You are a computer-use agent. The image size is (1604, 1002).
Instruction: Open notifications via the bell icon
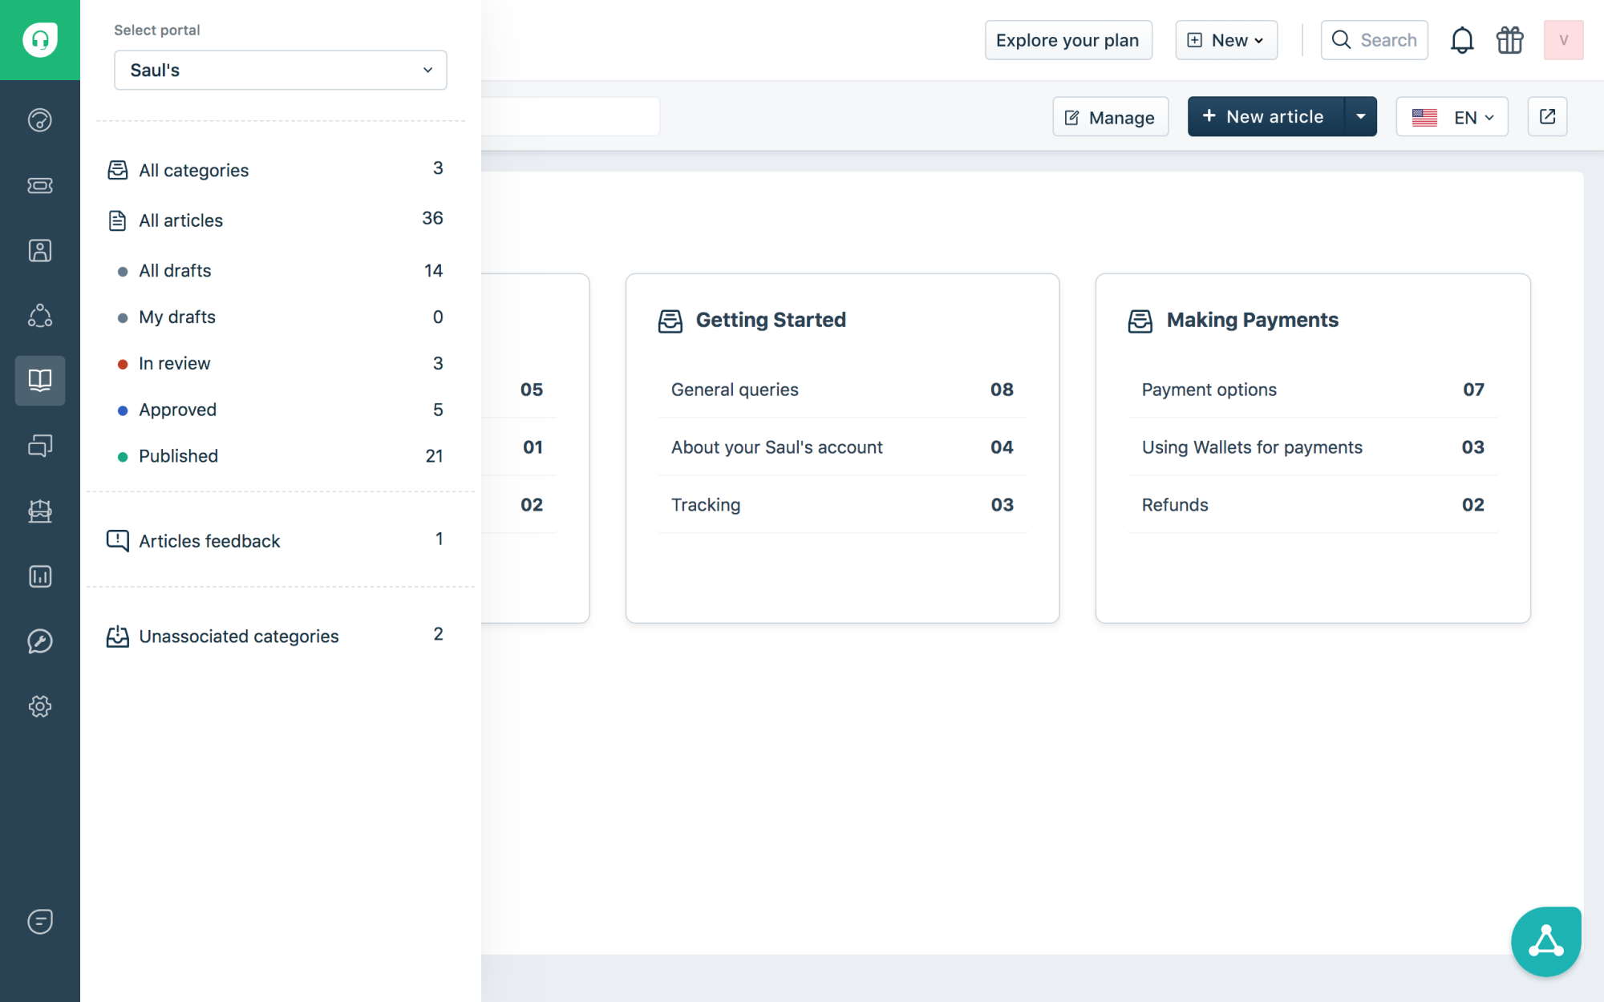(1462, 39)
